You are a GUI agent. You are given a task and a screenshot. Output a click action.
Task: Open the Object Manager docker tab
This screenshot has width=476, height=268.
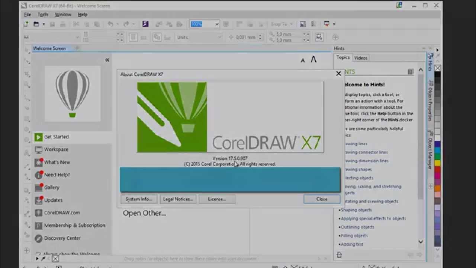(430, 150)
